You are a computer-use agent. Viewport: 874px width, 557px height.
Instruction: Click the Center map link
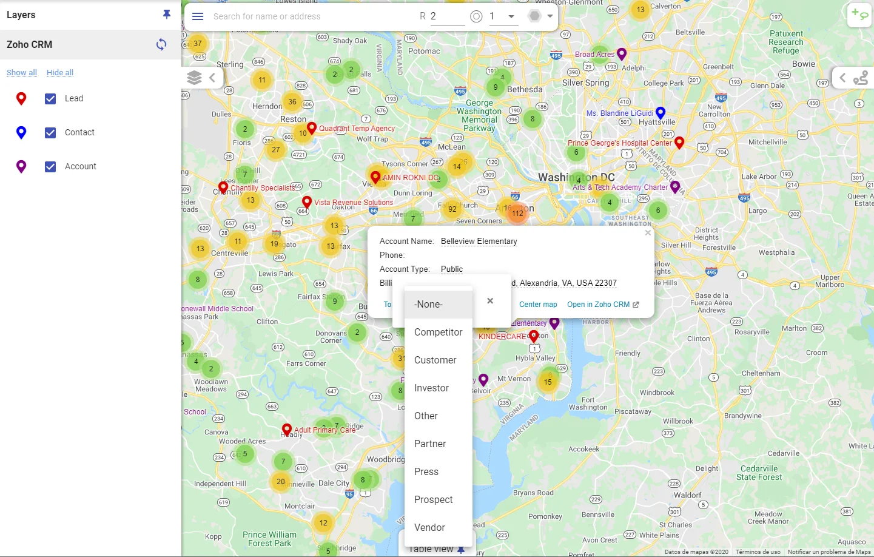pyautogui.click(x=538, y=305)
